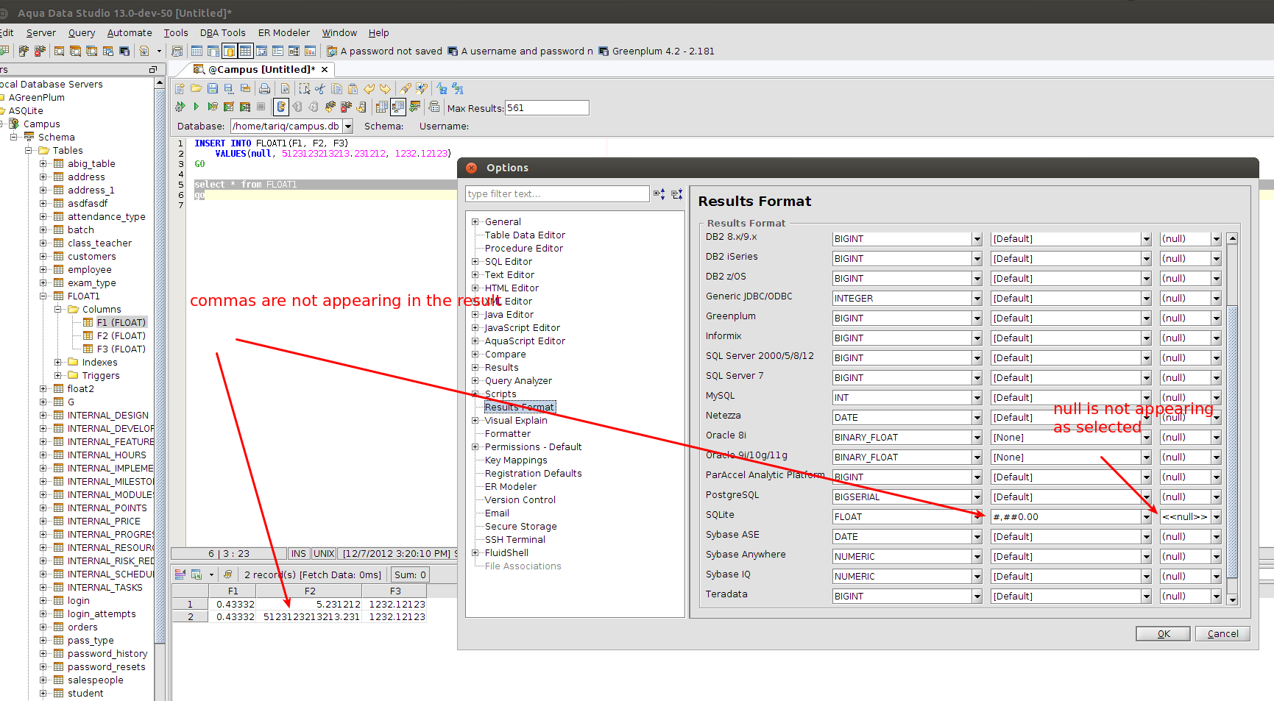1274x701 pixels.
Task: Toggle the highlighted cylinder button in query toolbar
Action: (280, 107)
